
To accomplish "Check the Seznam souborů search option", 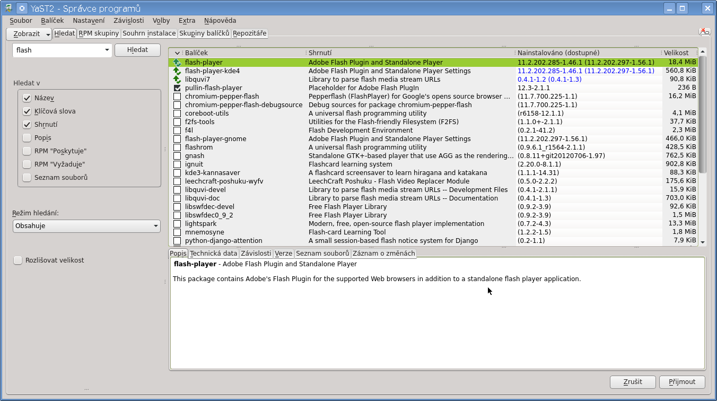I will coord(27,178).
